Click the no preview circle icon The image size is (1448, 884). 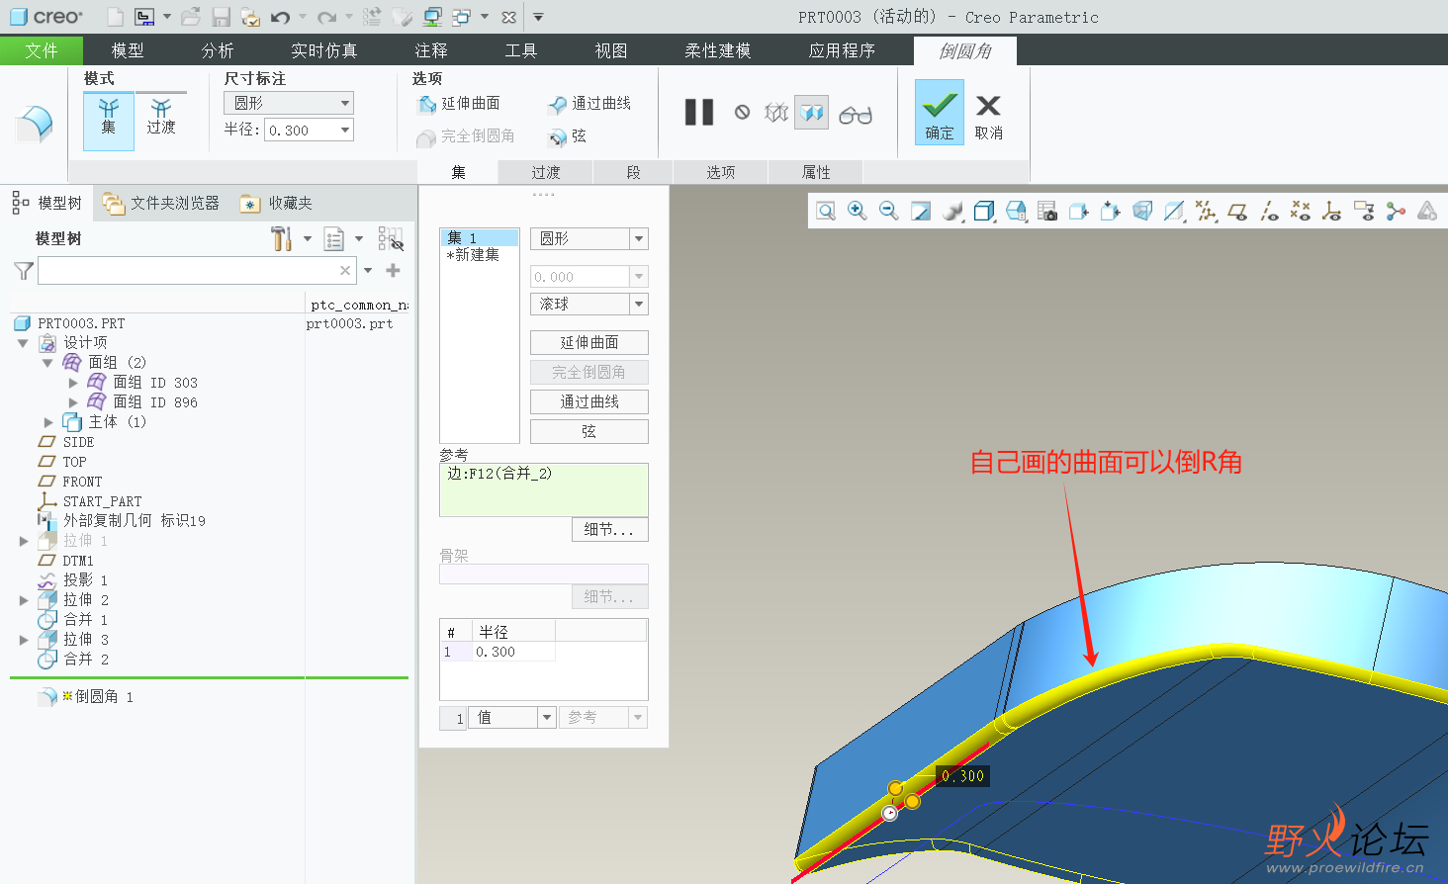coord(742,113)
